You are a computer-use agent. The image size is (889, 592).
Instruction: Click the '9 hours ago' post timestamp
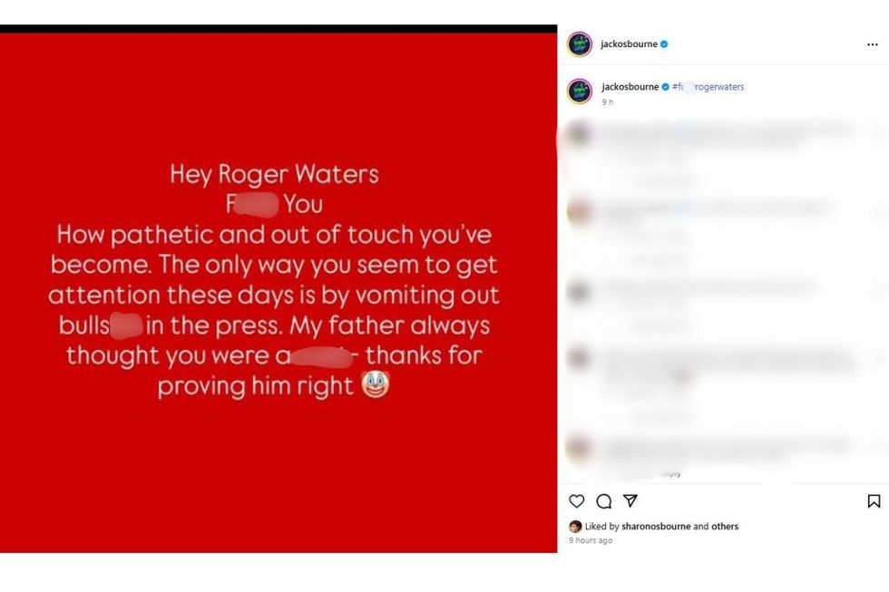coord(591,540)
